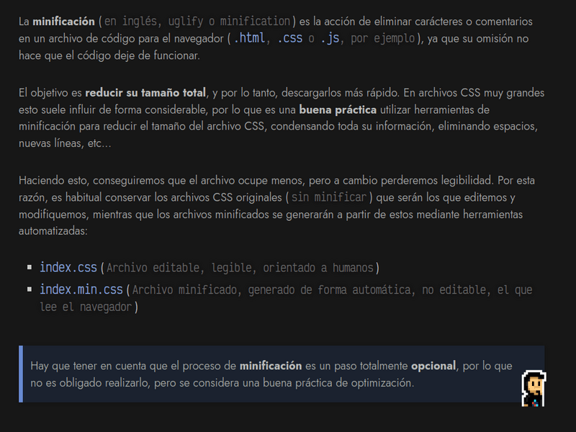Image resolution: width=576 pixels, height=432 pixels.
Task: Click the gray text sin minificar
Action: point(329,197)
